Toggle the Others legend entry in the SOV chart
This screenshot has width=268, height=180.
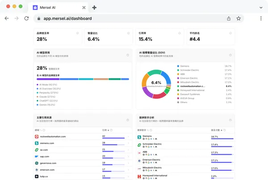point(183,102)
